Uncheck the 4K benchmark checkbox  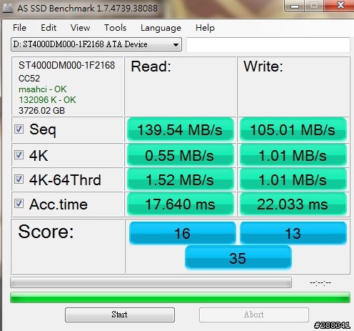(x=19, y=155)
